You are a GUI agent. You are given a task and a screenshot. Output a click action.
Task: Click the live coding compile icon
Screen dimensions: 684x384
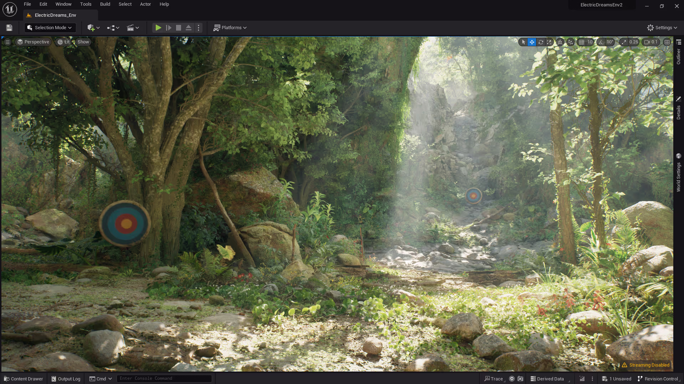[x=582, y=379]
